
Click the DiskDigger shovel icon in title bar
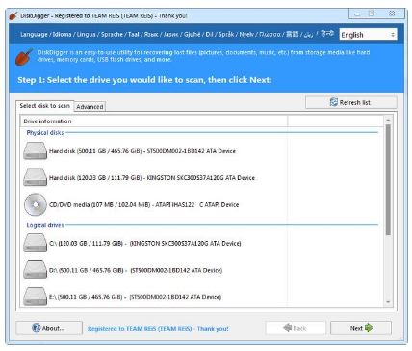pyautogui.click(x=13, y=15)
